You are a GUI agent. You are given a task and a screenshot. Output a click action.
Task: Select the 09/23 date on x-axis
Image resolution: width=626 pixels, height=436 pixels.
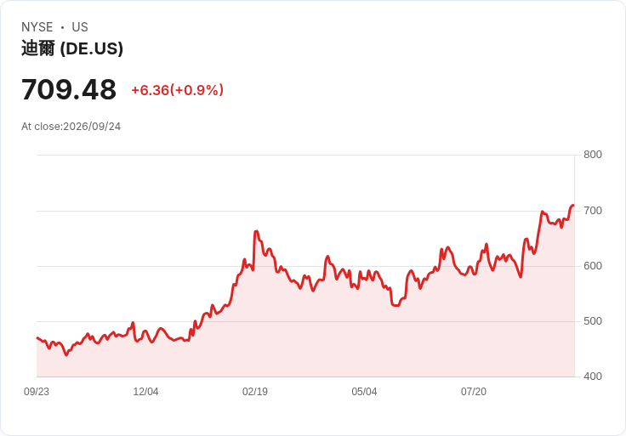[37, 392]
